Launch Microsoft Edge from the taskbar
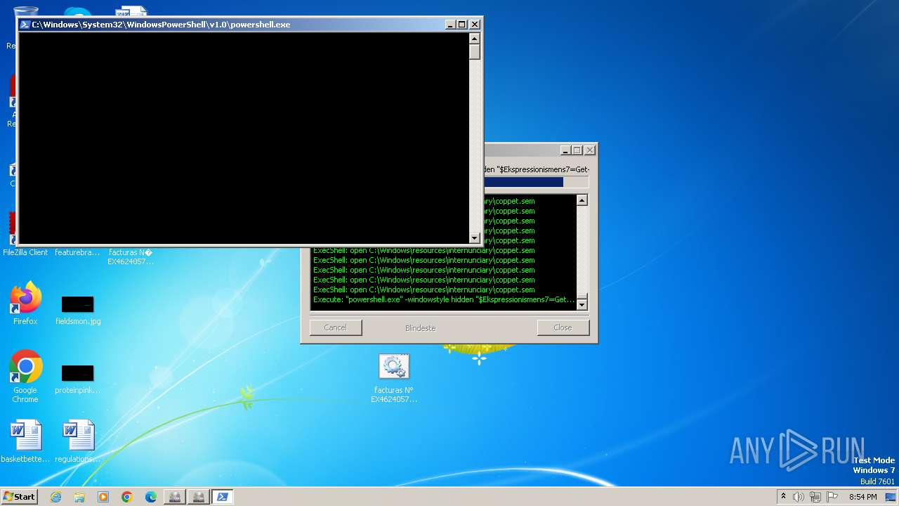This screenshot has width=899, height=506. pos(151,497)
